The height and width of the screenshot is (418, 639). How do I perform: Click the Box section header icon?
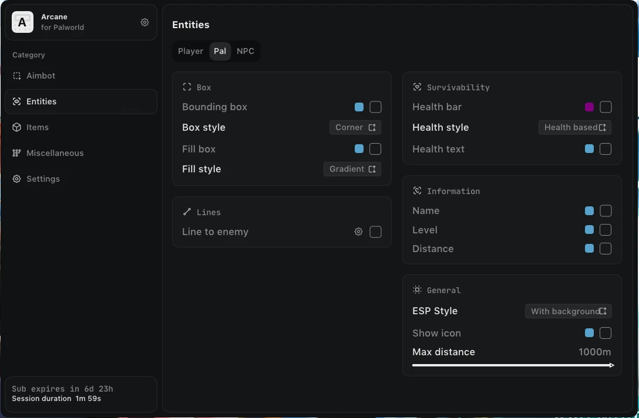coord(187,87)
